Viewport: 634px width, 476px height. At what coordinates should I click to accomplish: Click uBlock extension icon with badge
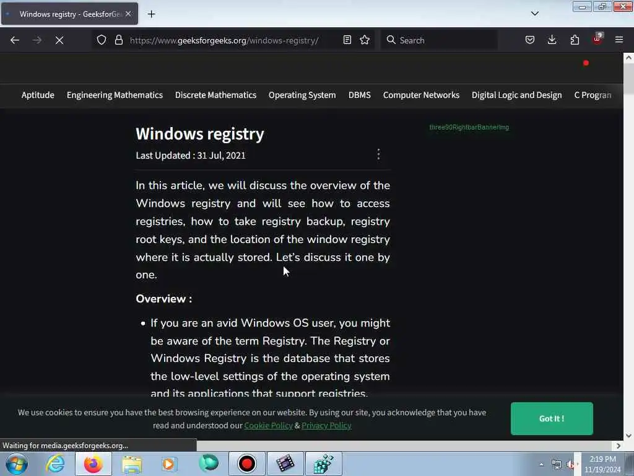click(x=597, y=39)
